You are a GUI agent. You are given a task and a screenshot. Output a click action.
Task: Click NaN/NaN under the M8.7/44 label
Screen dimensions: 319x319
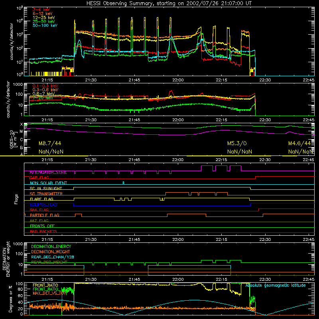tap(51, 152)
